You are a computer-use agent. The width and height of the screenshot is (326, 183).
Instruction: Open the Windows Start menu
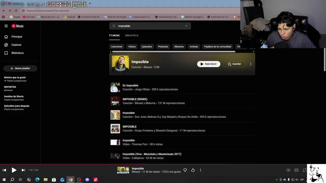tap(4, 180)
